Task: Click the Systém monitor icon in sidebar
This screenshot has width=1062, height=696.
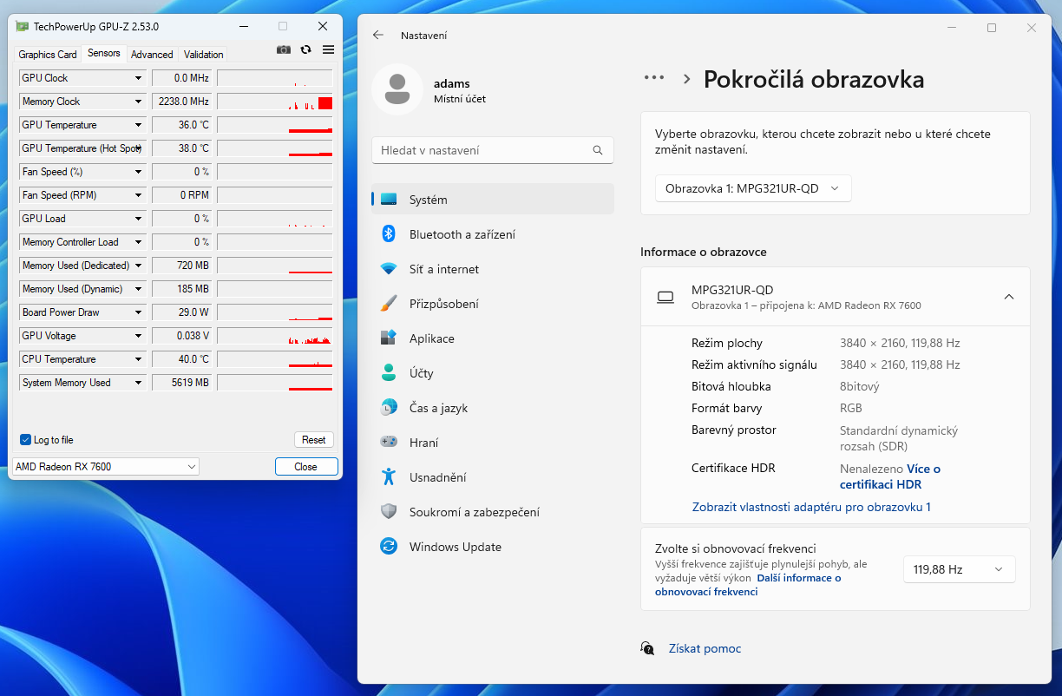Action: point(389,200)
